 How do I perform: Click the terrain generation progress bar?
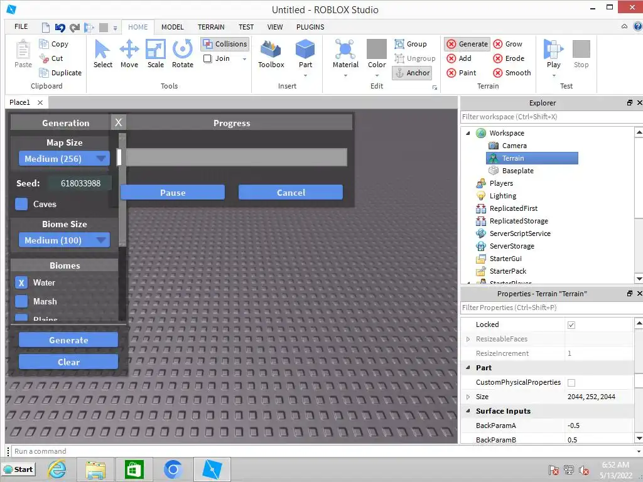tap(232, 158)
